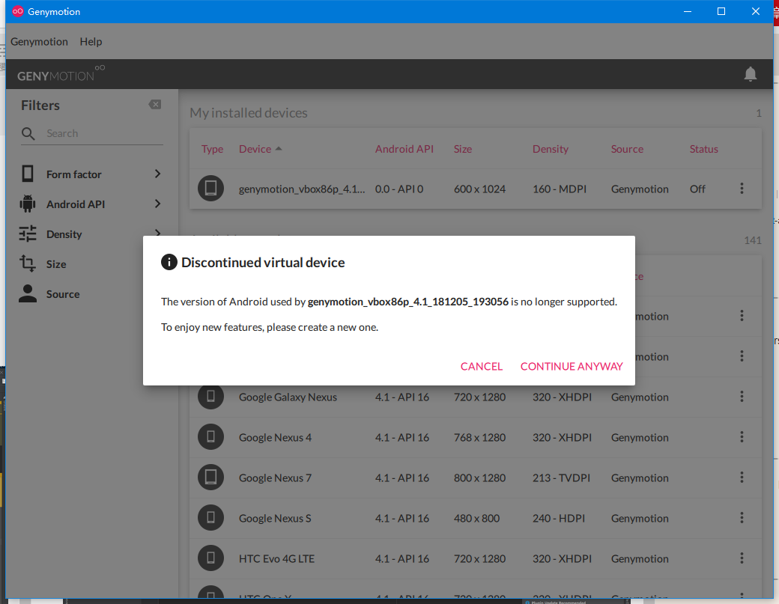This screenshot has width=779, height=604.
Task: Click the search magnifier icon
Action: click(28, 133)
